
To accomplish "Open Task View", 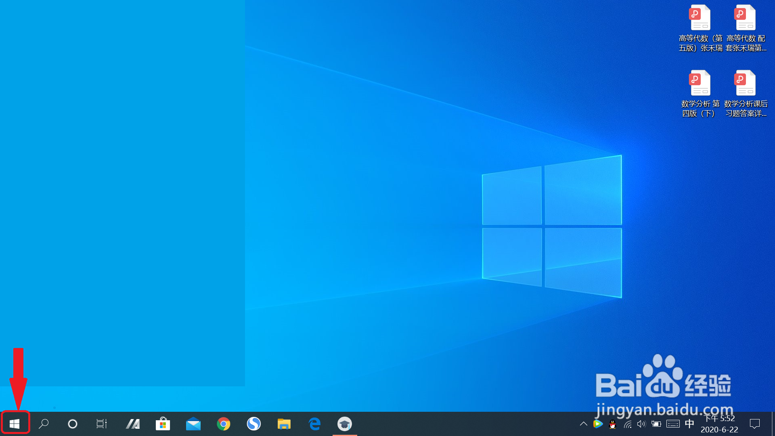I will pyautogui.click(x=101, y=423).
